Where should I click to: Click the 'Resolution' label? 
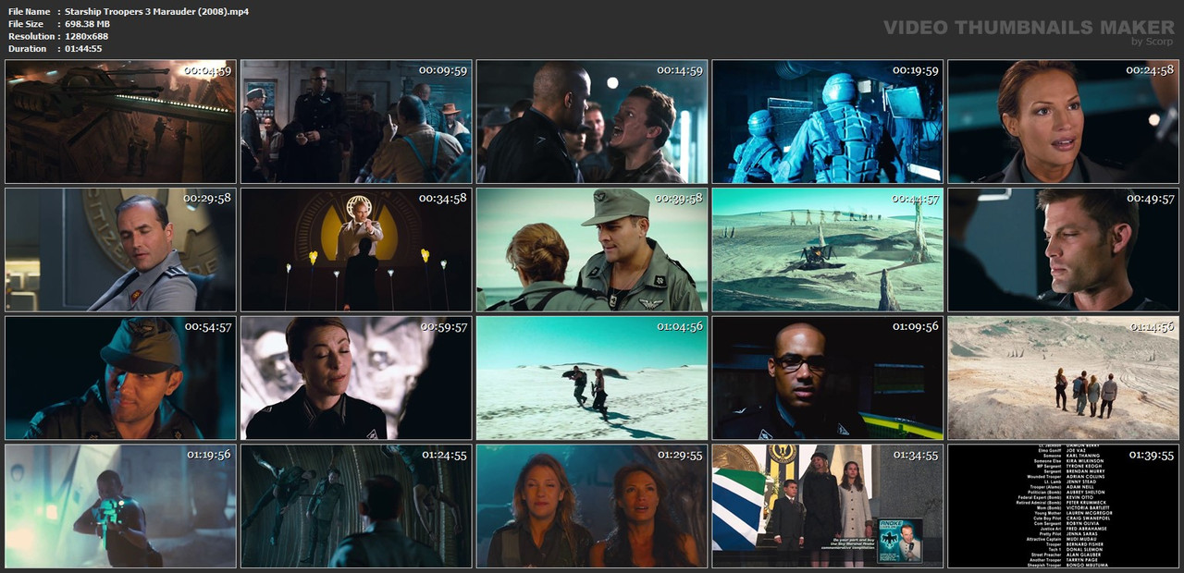point(31,36)
